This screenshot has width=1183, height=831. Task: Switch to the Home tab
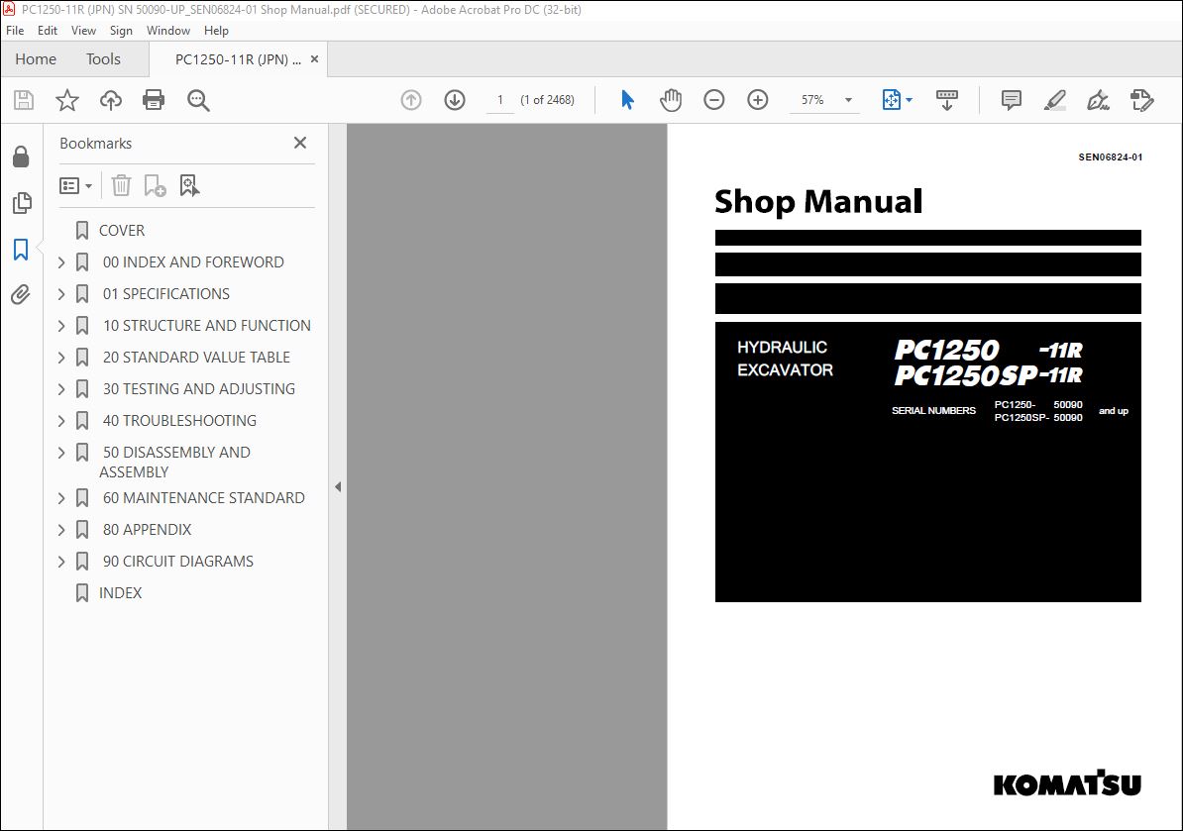36,58
